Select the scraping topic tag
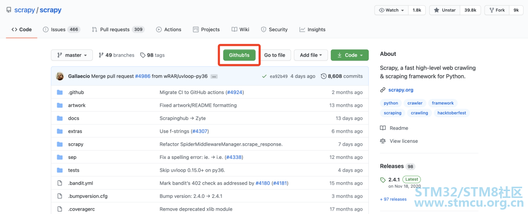Screen dimensions: 528x214 (392, 113)
